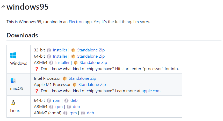
Task: Download the ARM64 Windows Installer
Action: pyautogui.click(x=62, y=63)
